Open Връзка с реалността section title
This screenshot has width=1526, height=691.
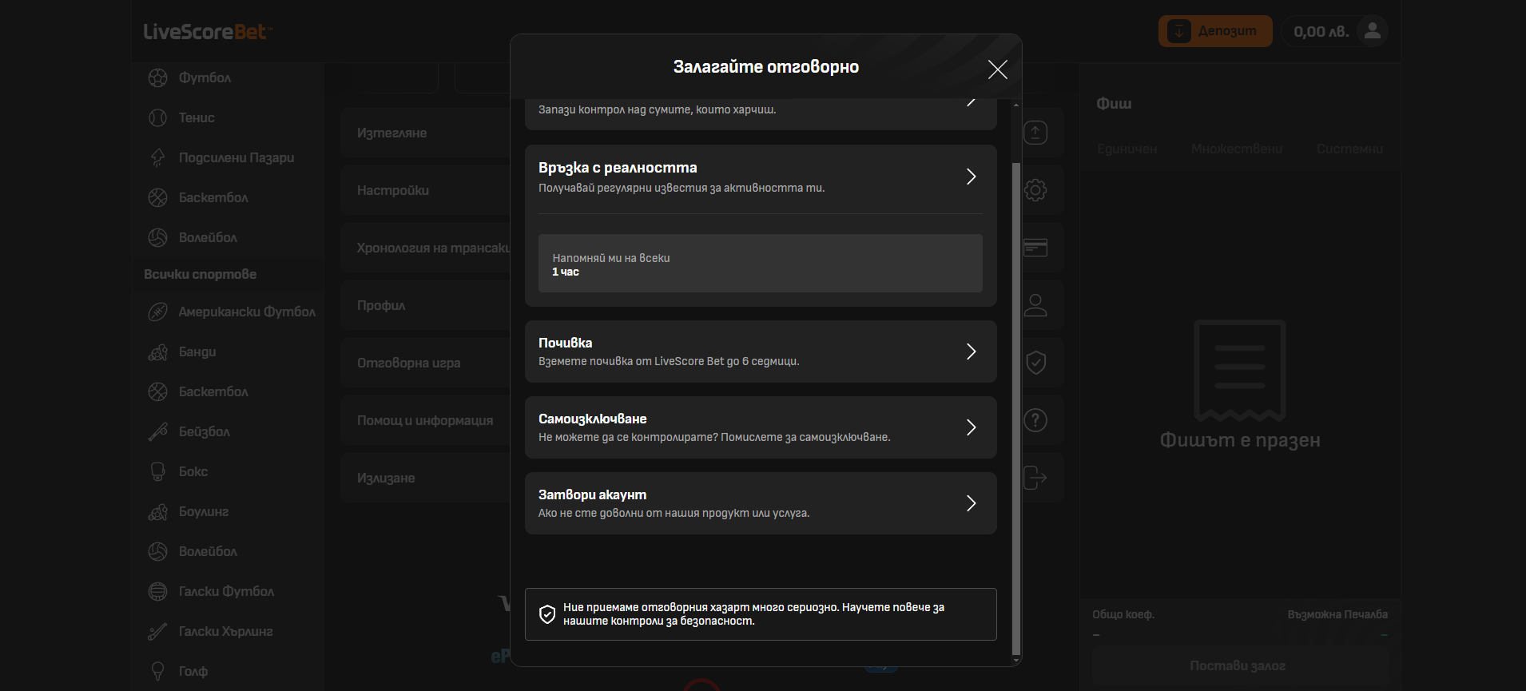coord(618,168)
